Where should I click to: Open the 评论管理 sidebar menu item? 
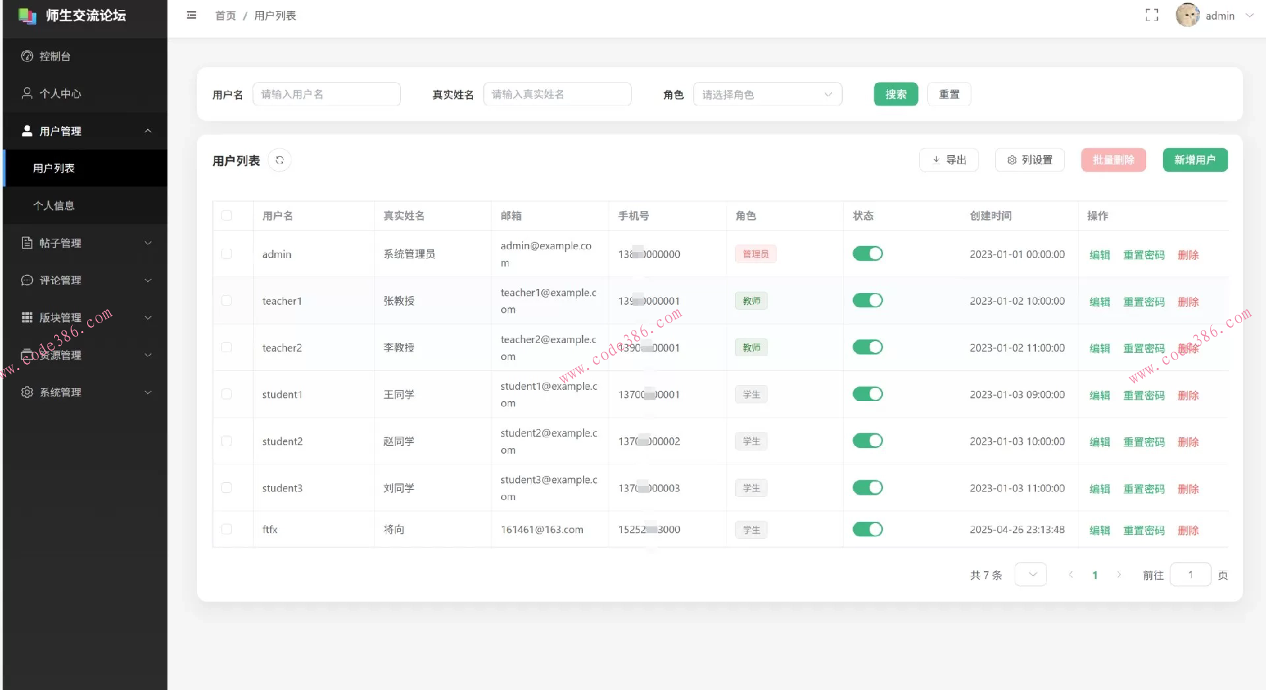click(x=86, y=280)
